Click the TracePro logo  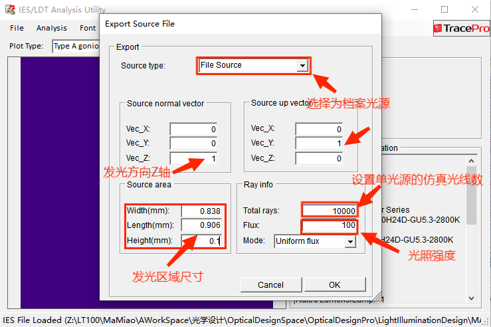point(462,28)
